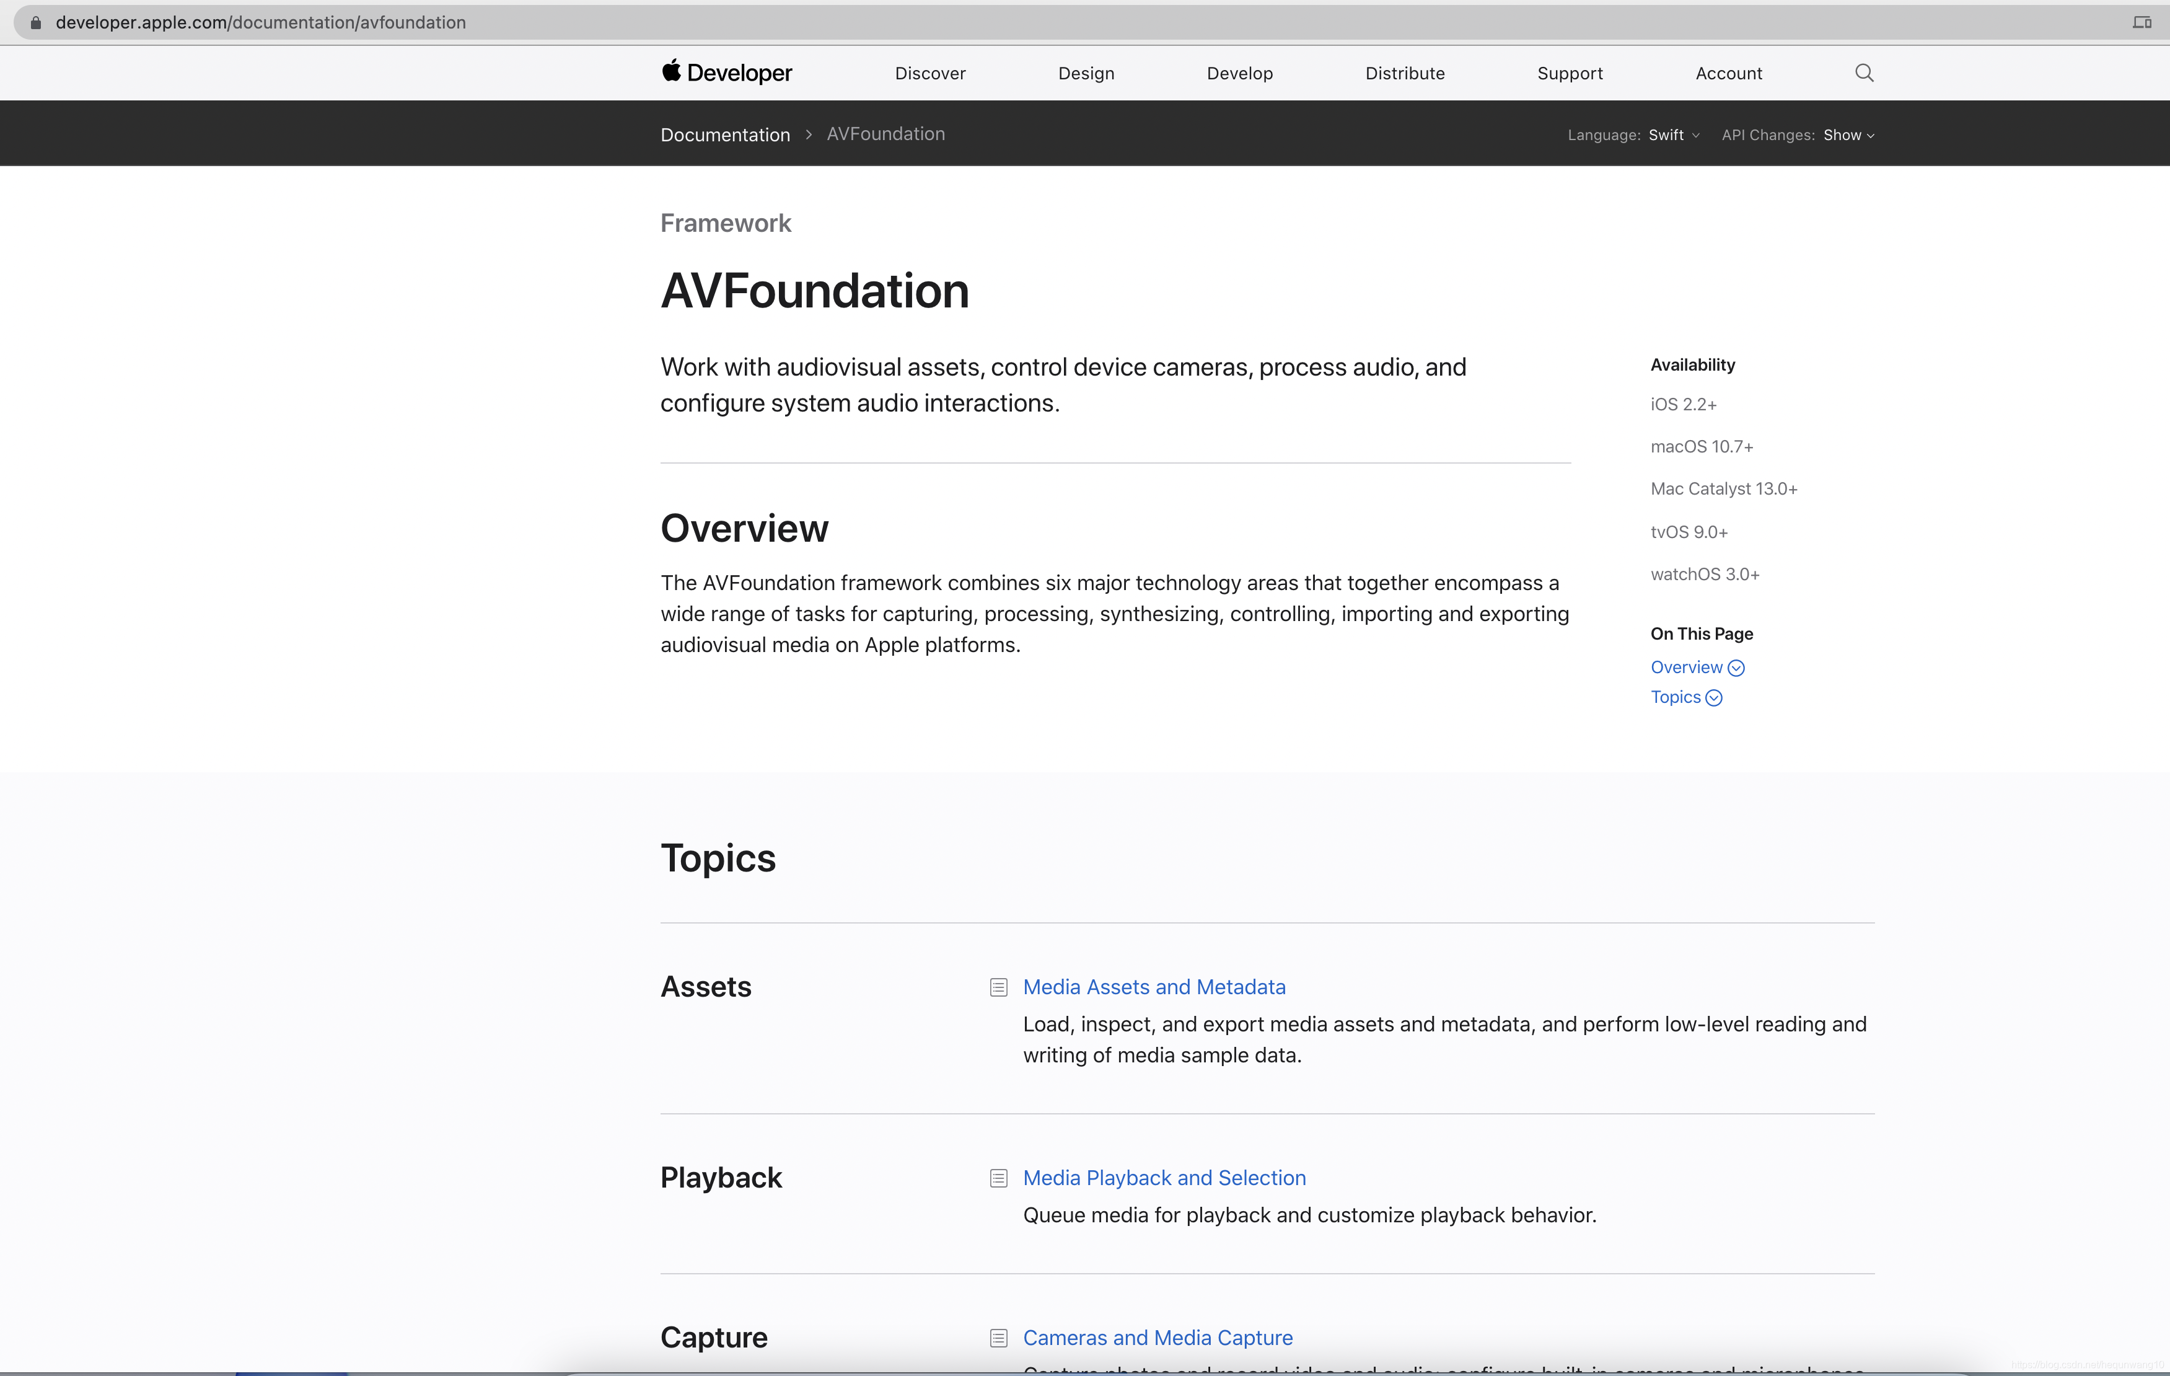Viewport: 2170px width, 1376px height.
Task: Click the circled arrow next to Overview
Action: pyautogui.click(x=1736, y=668)
